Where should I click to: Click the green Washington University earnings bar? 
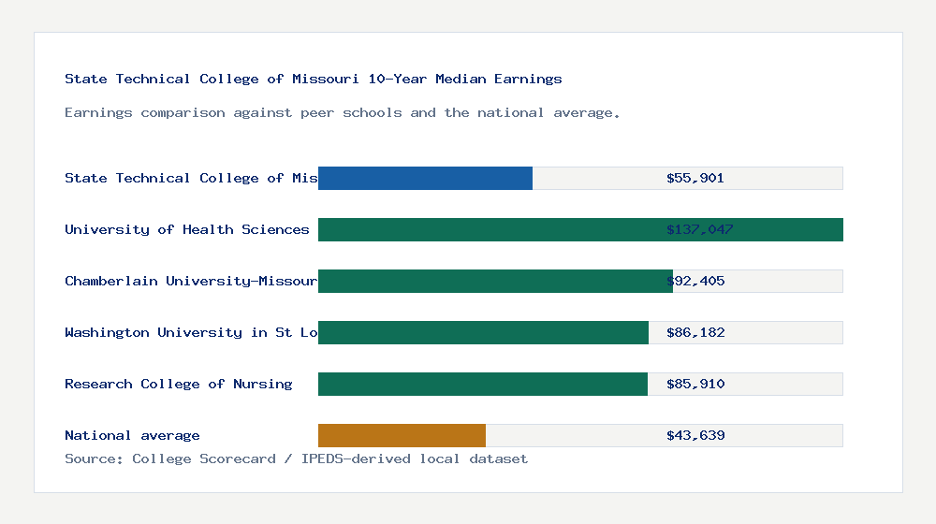point(483,332)
